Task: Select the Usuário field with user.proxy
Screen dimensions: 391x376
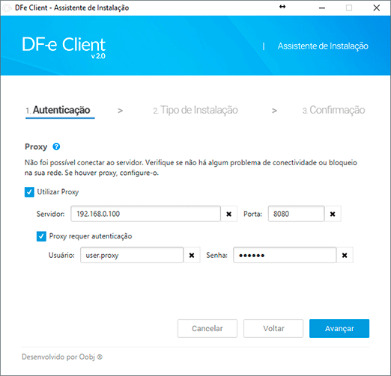Action: pyautogui.click(x=132, y=255)
